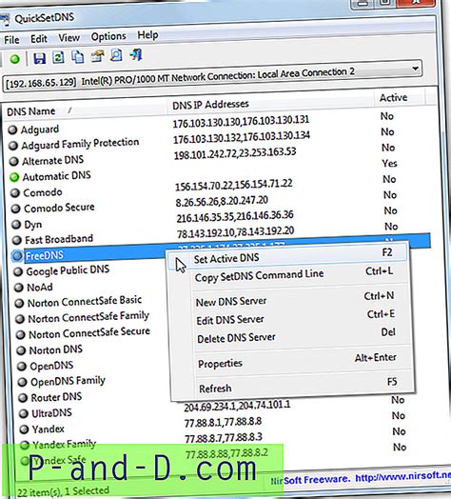Select the Alternate DNS row
Screen dimensions: 451x499
coord(52,160)
